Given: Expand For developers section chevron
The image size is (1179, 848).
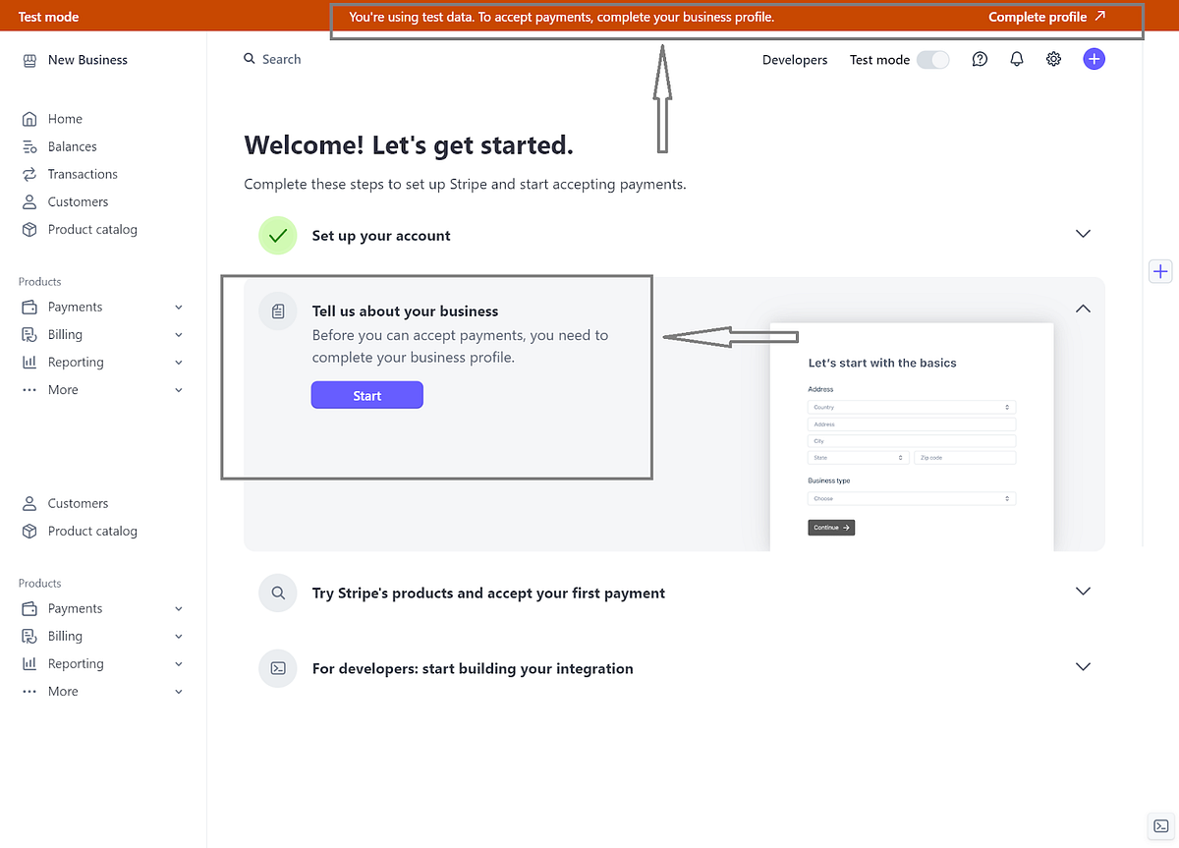Looking at the screenshot, I should click(1083, 666).
